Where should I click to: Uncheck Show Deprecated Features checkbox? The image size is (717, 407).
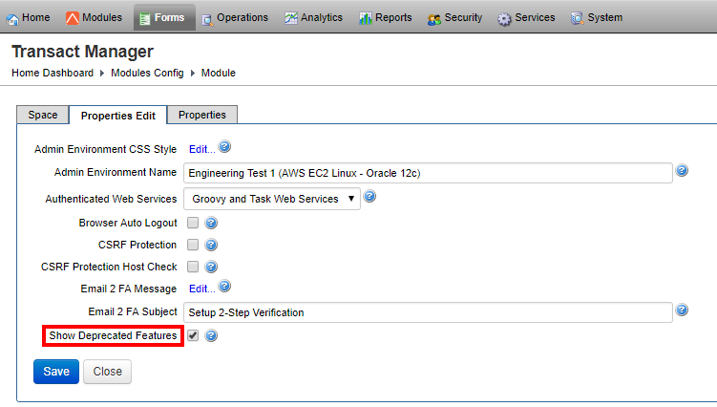(x=193, y=335)
